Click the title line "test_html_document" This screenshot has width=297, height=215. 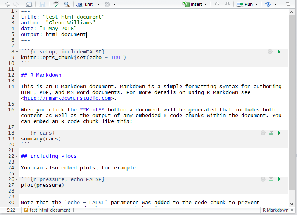coord(62,17)
